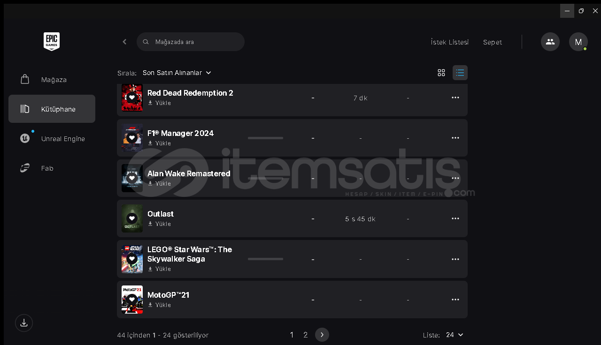Open the account profile avatar
Screen dimensions: 601x345
coord(578,42)
